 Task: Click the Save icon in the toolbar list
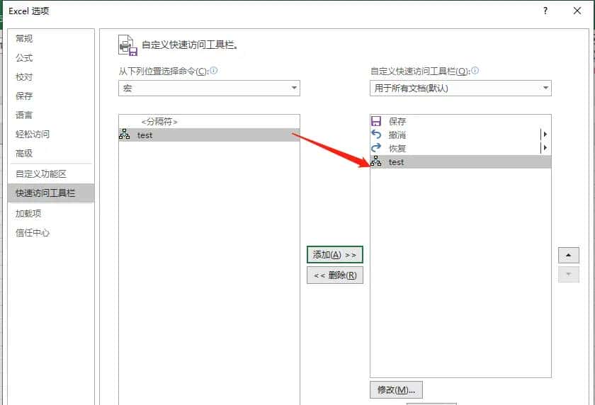point(376,121)
